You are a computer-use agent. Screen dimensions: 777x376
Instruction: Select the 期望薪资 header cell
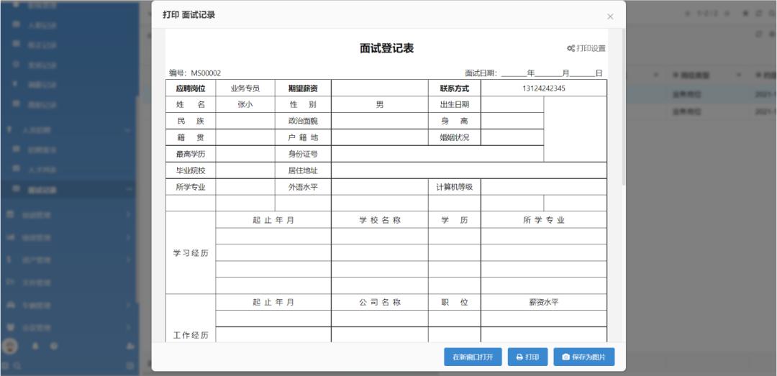304,88
